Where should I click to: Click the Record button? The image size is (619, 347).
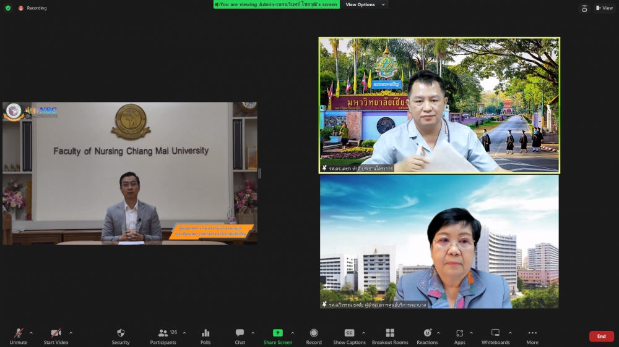point(314,333)
